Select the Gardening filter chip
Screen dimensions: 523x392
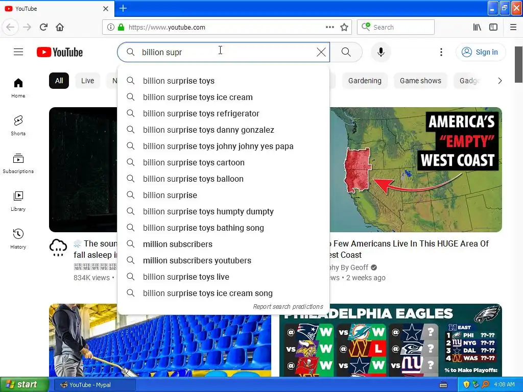click(x=365, y=81)
